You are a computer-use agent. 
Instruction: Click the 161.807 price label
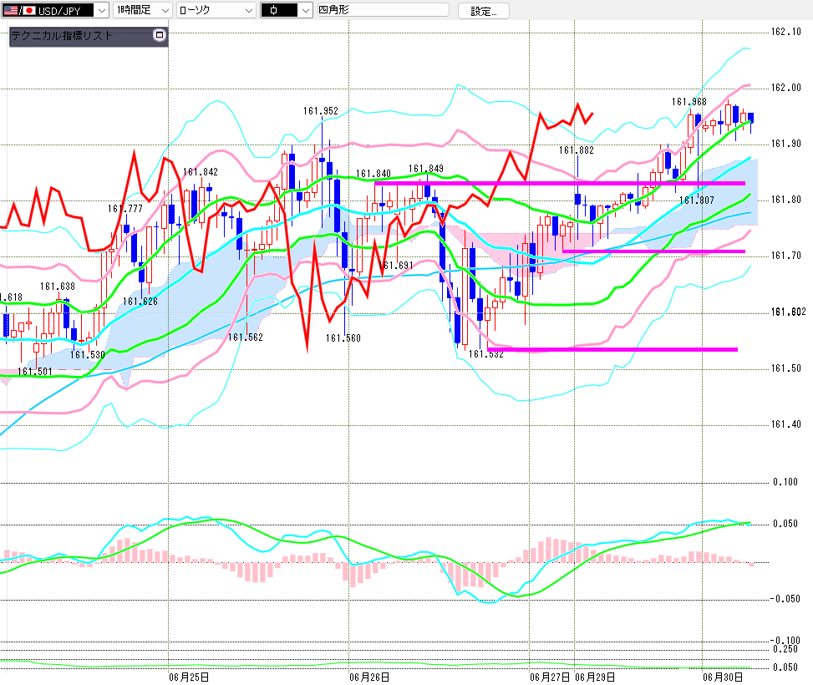(x=697, y=200)
